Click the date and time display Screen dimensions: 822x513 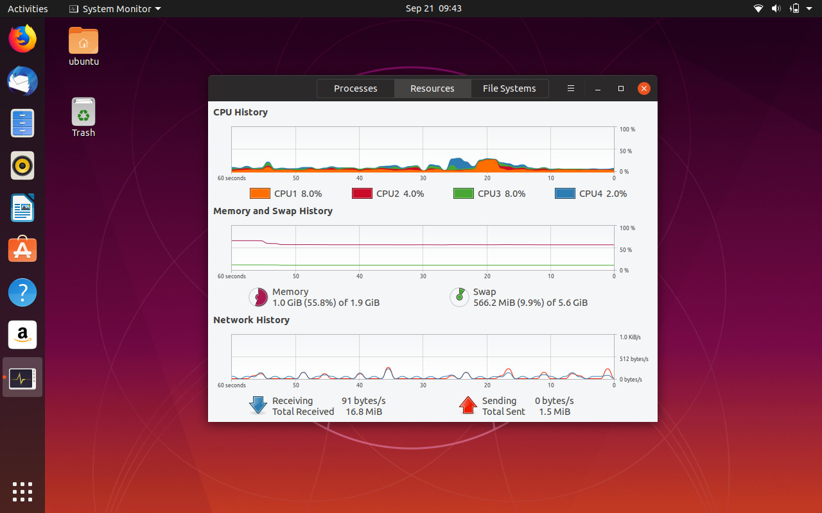click(x=433, y=8)
